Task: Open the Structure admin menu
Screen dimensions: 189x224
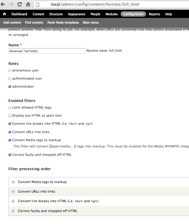Action: [x=56, y=14]
